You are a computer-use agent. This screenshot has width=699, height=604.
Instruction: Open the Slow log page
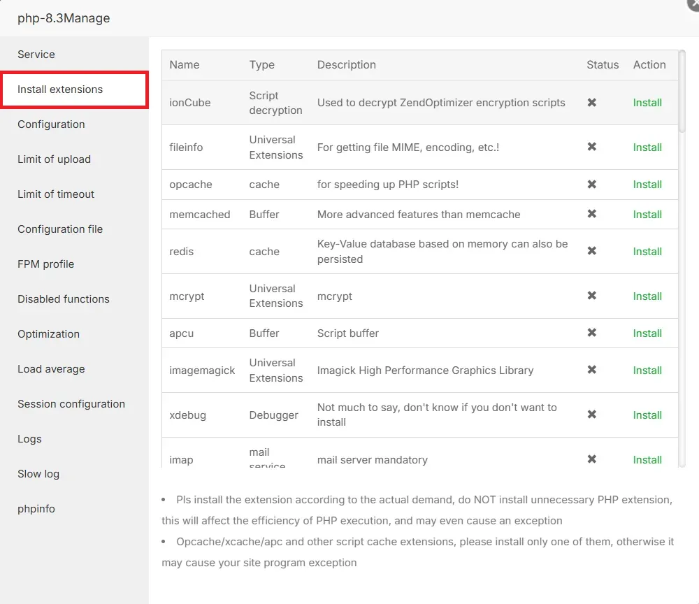(x=38, y=474)
